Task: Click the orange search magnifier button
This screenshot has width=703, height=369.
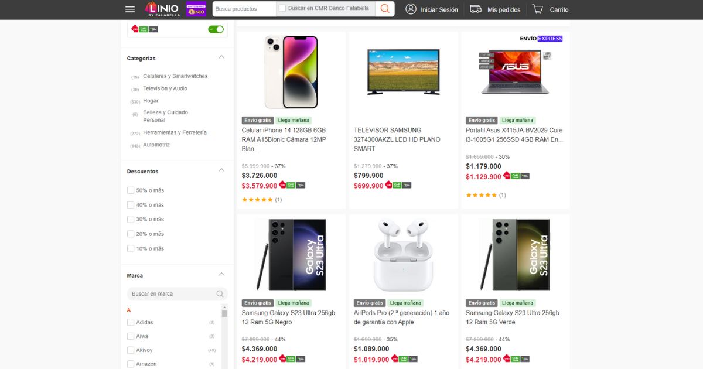Action: pos(385,9)
